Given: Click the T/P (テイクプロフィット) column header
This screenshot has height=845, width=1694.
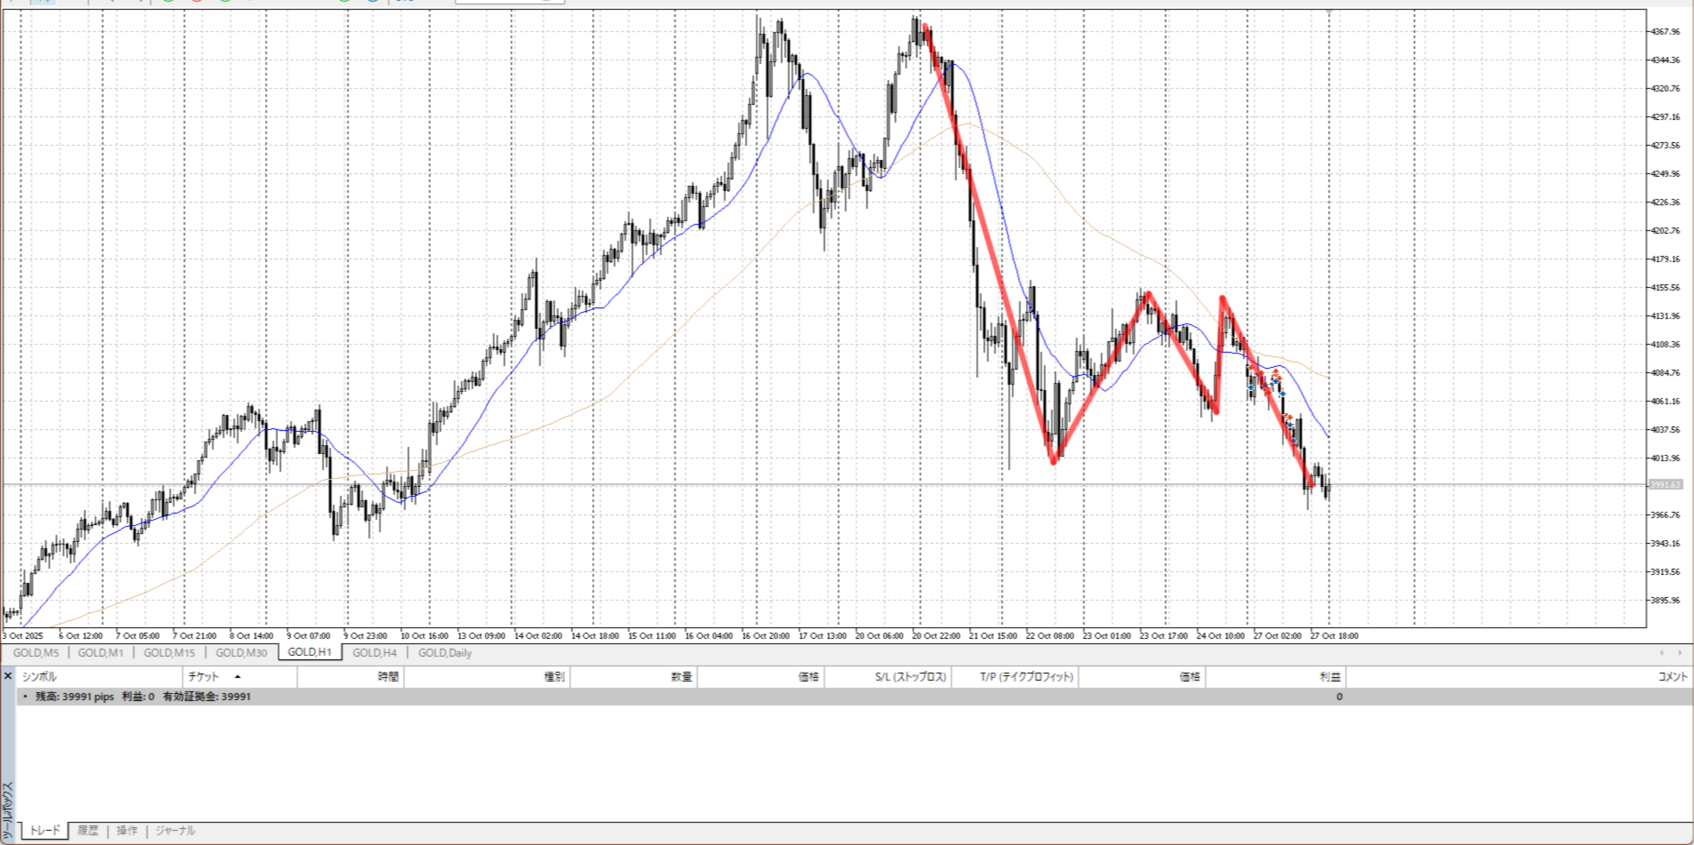Looking at the screenshot, I should (x=1027, y=677).
